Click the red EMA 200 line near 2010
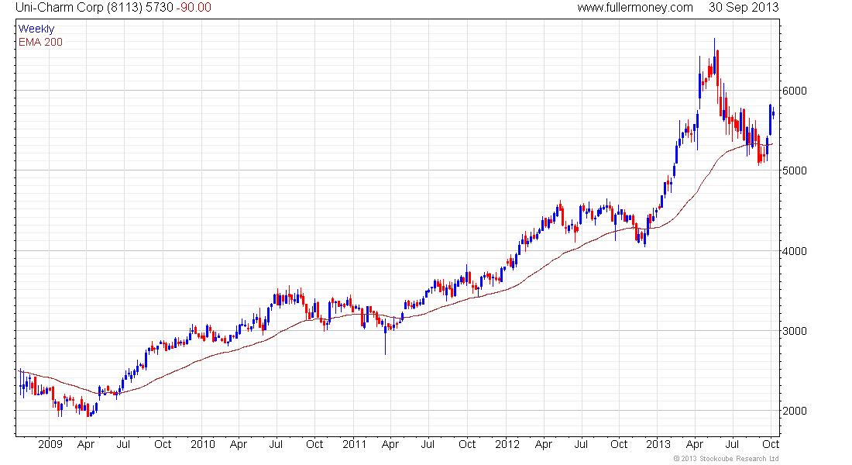The width and height of the screenshot is (852, 465). click(x=203, y=358)
